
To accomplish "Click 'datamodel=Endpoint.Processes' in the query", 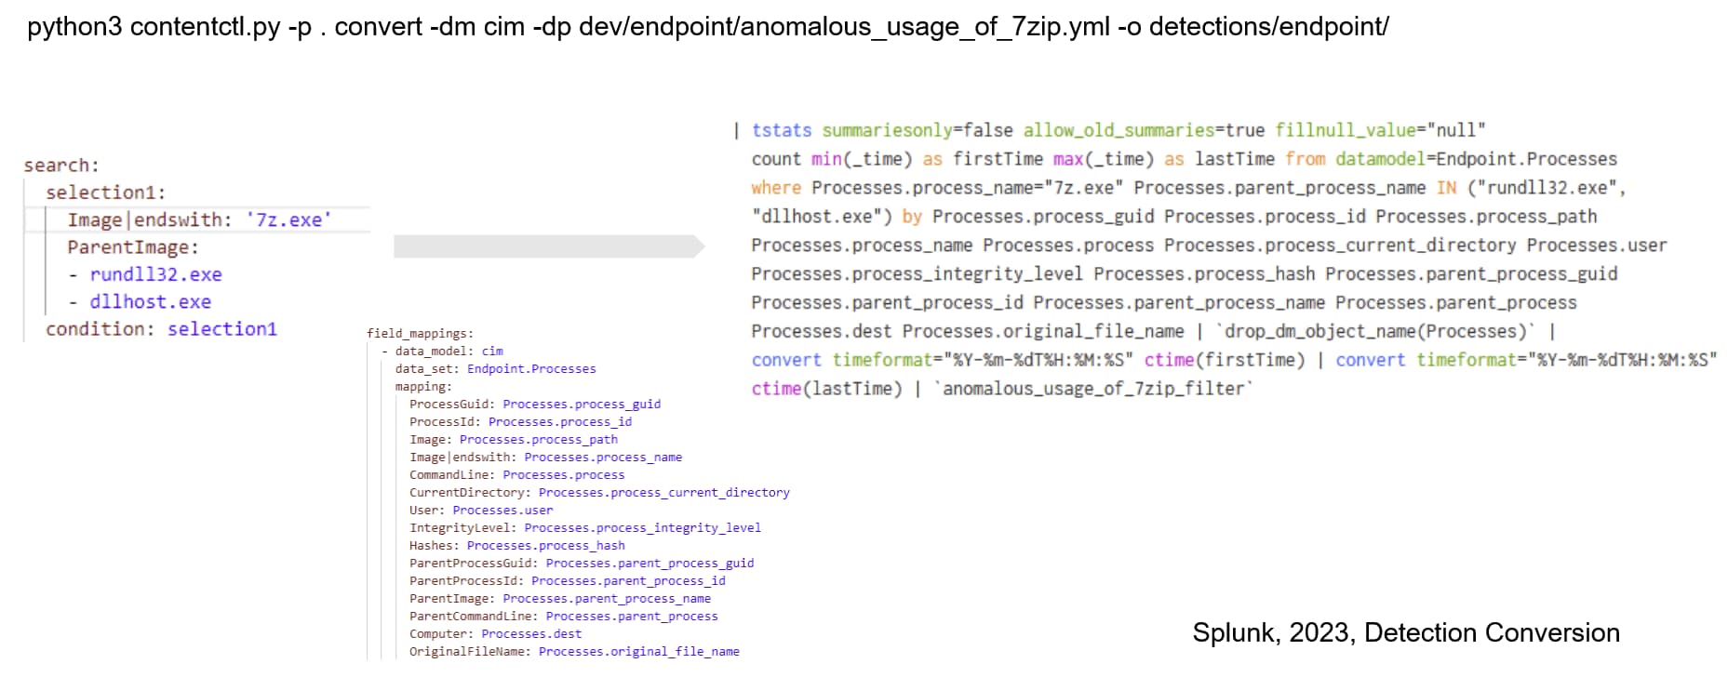I will click(1476, 160).
